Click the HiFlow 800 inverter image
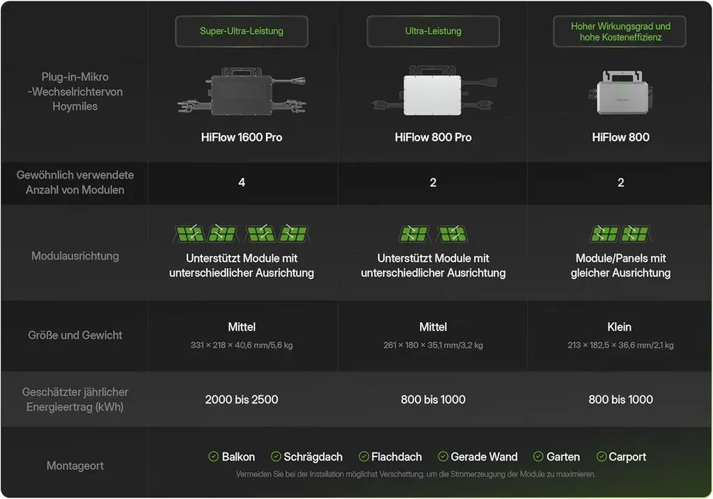This screenshot has width=713, height=499. [x=620, y=93]
